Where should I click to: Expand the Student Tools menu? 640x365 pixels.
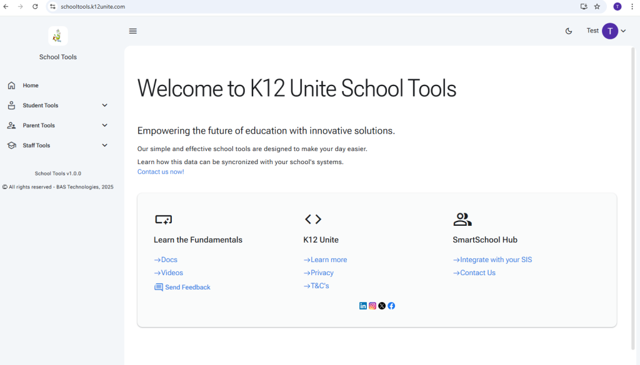(104, 105)
